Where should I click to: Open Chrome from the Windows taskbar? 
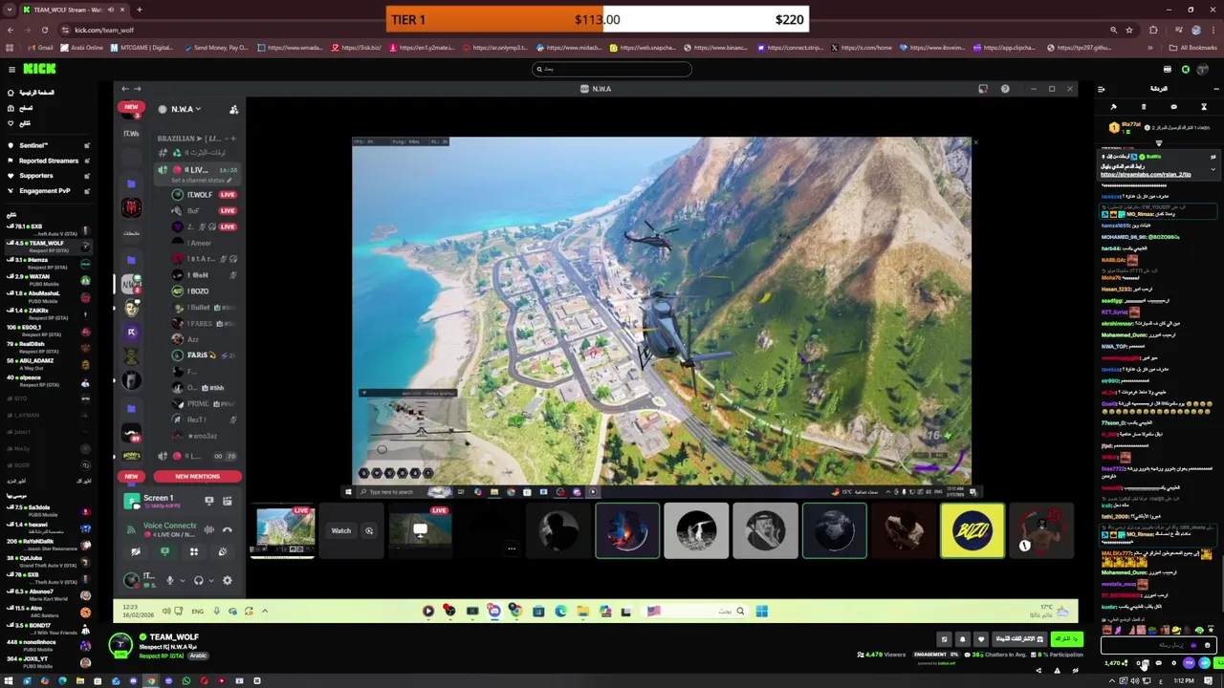[151, 680]
